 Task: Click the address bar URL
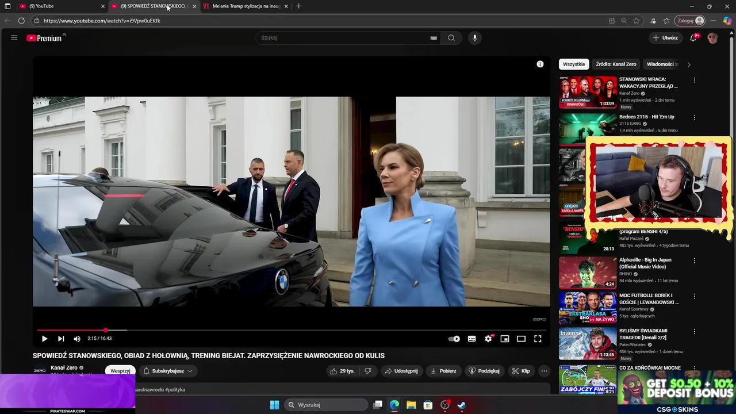coord(102,21)
